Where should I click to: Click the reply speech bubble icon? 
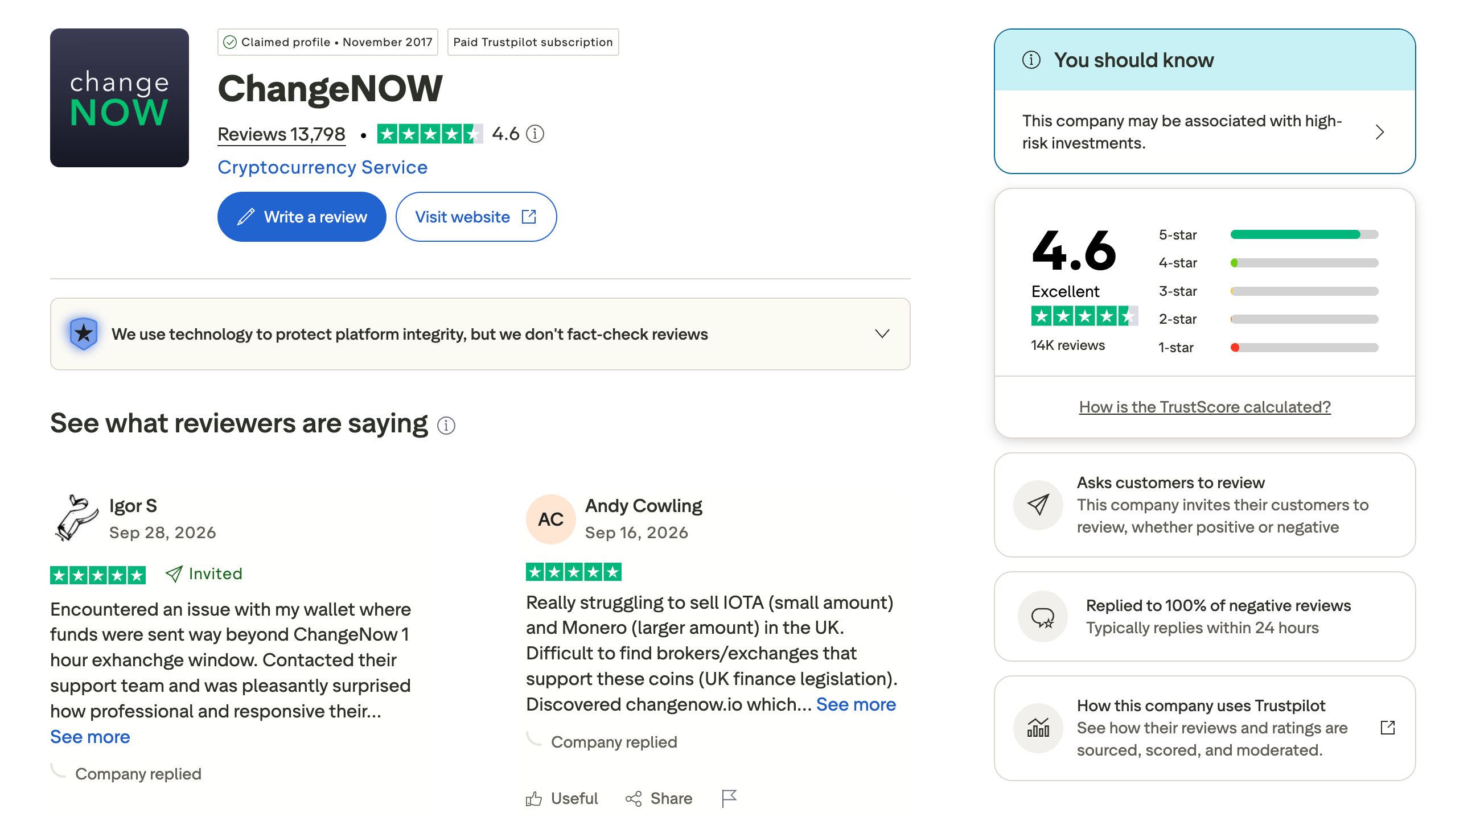pos(1042,616)
